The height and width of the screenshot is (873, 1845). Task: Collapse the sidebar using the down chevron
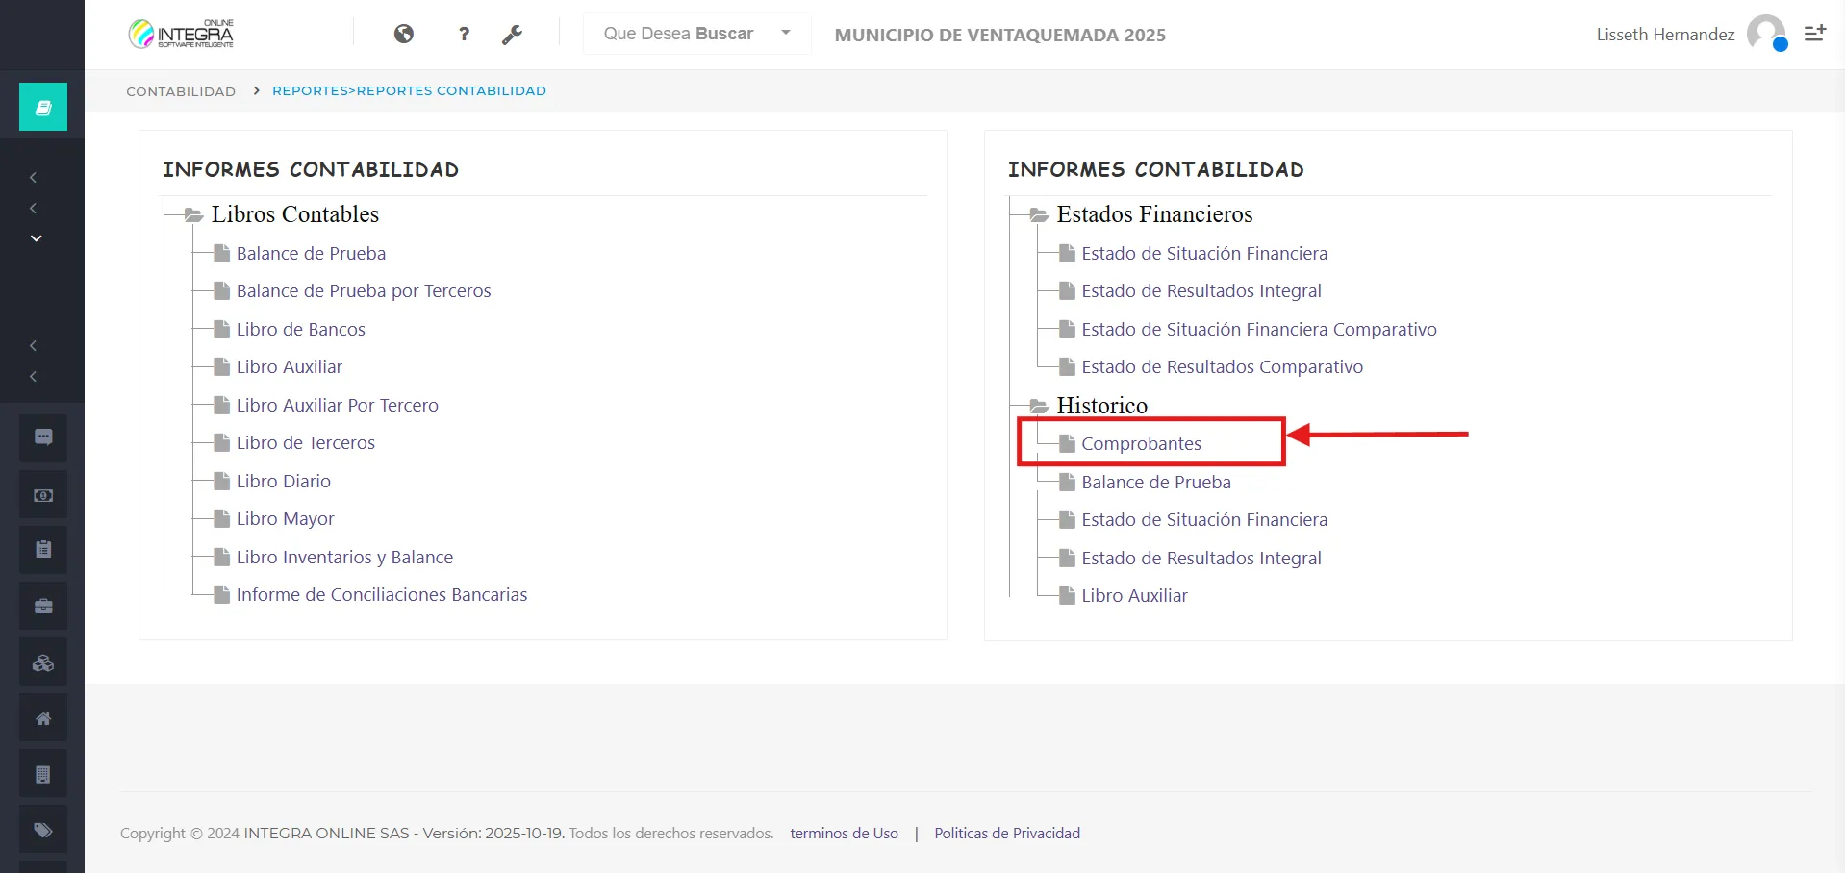36,237
